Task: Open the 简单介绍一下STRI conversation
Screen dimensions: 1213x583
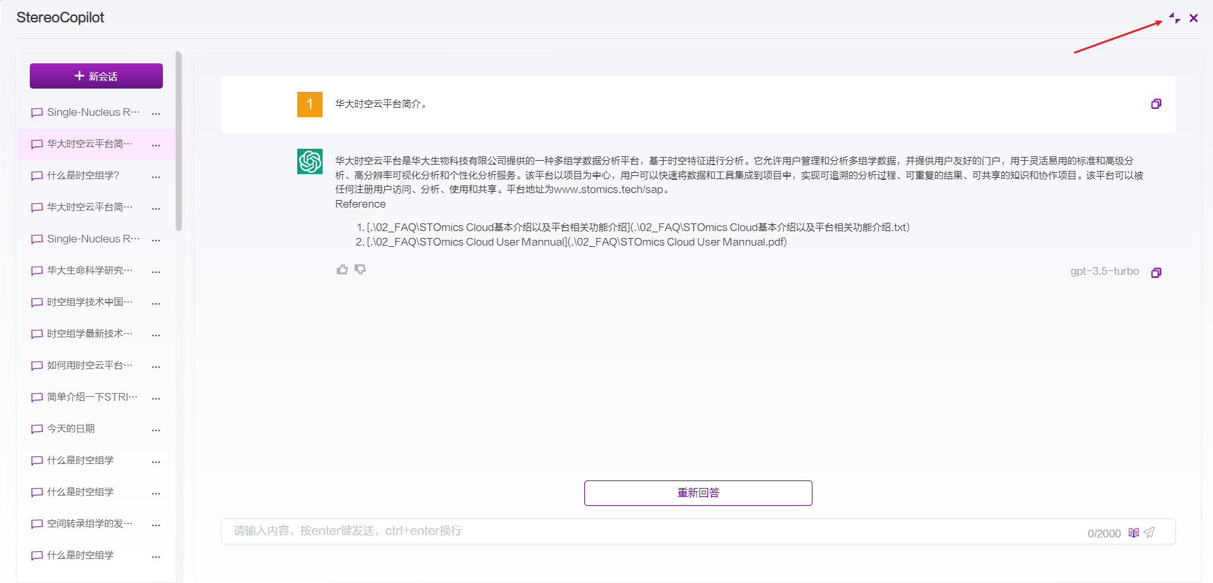Action: [x=92, y=397]
